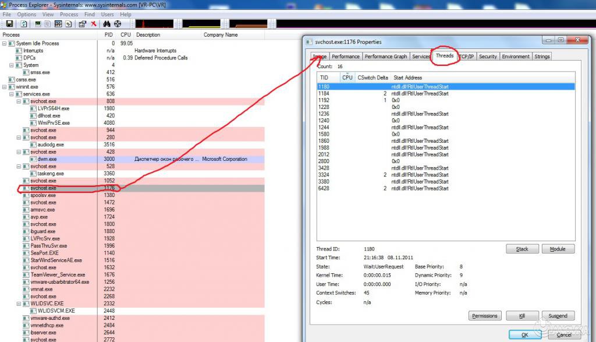This screenshot has height=342, width=596.
Task: Open Properties via the toolbar icon
Action: [82, 24]
